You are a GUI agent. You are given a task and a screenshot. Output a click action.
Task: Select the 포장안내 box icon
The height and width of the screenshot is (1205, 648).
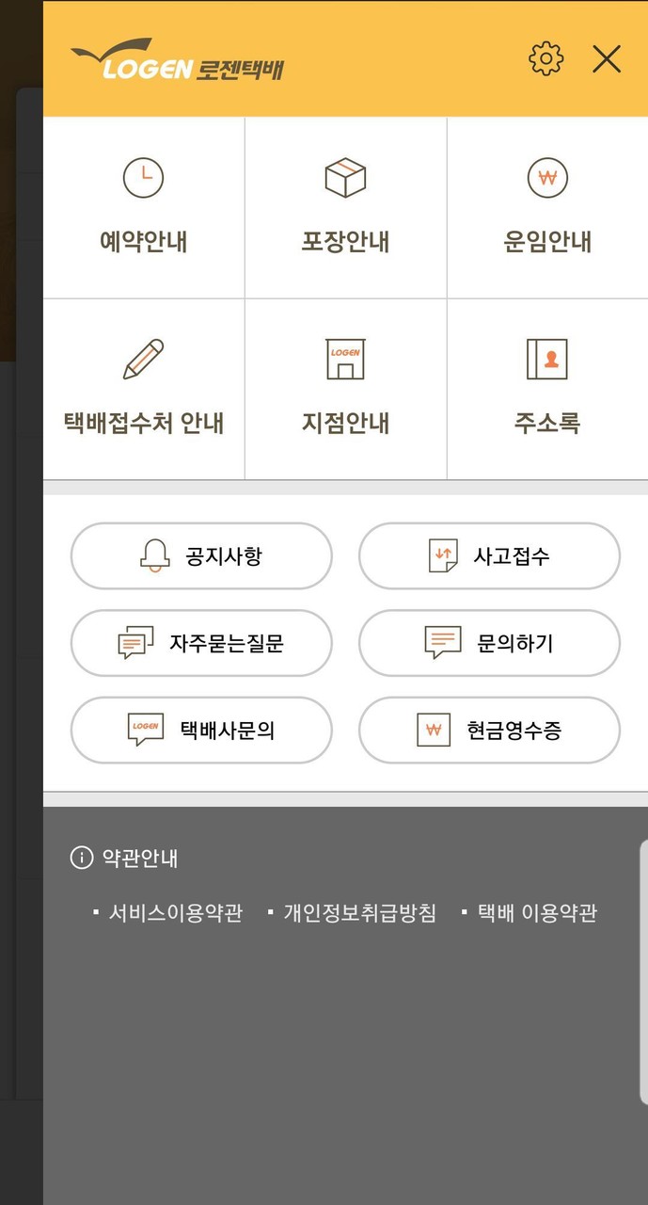click(x=345, y=175)
